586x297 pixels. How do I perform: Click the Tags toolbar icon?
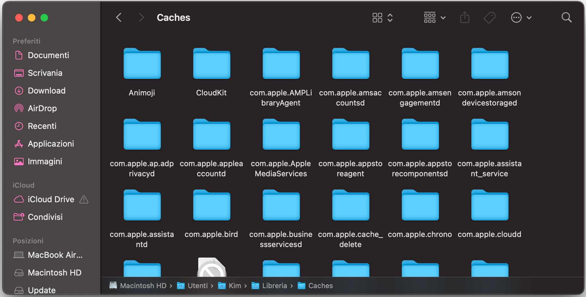[x=490, y=18]
